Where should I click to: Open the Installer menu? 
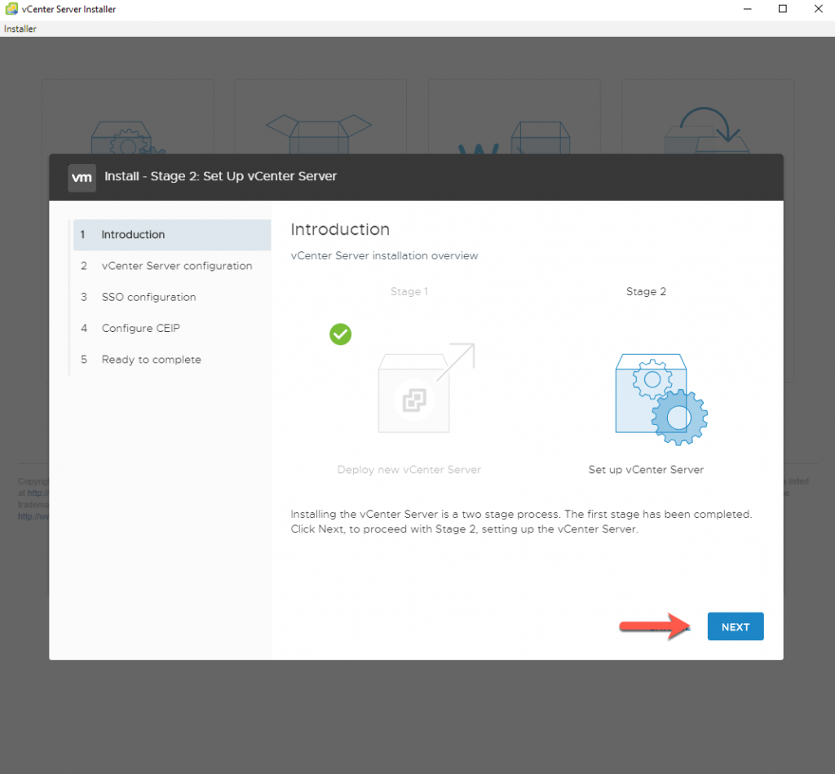pos(20,29)
